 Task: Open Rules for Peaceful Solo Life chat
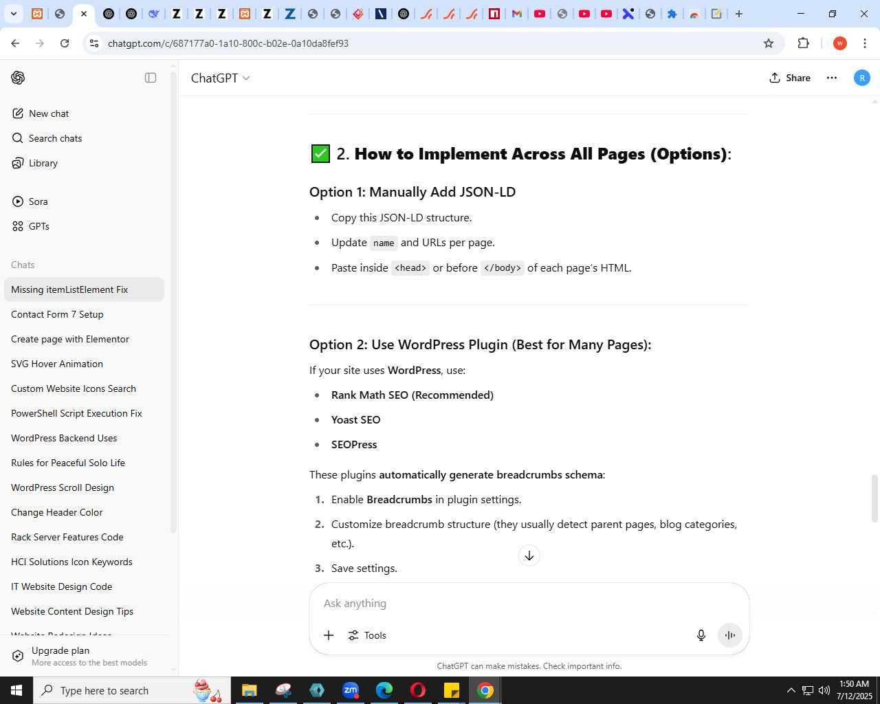click(84, 463)
